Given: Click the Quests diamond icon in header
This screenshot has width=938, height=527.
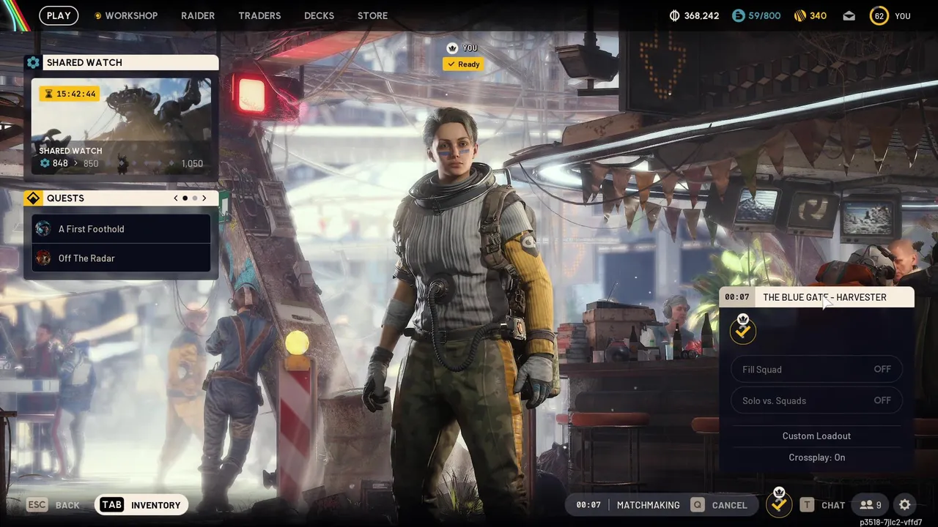Looking at the screenshot, I should click(33, 198).
